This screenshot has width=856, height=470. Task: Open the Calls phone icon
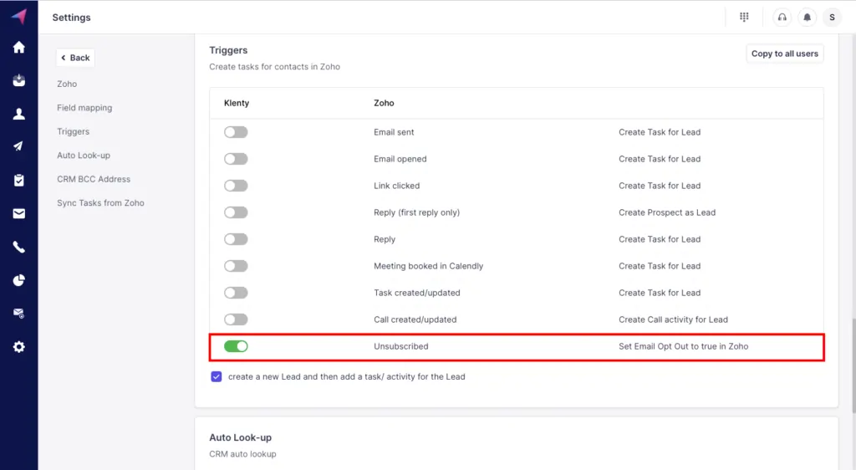coord(19,248)
